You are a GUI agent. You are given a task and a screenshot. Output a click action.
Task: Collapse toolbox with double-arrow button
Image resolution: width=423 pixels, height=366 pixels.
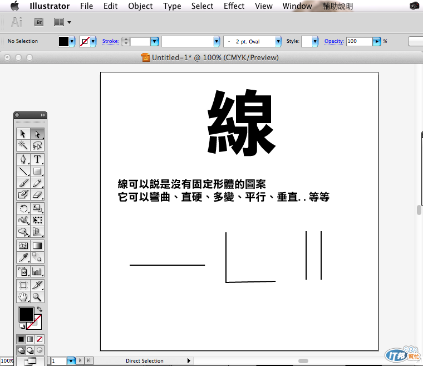click(43, 115)
